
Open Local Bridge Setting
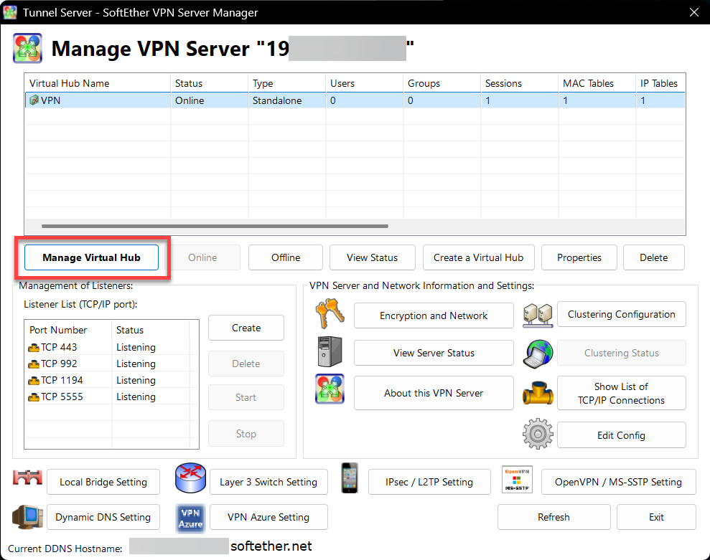(x=103, y=482)
